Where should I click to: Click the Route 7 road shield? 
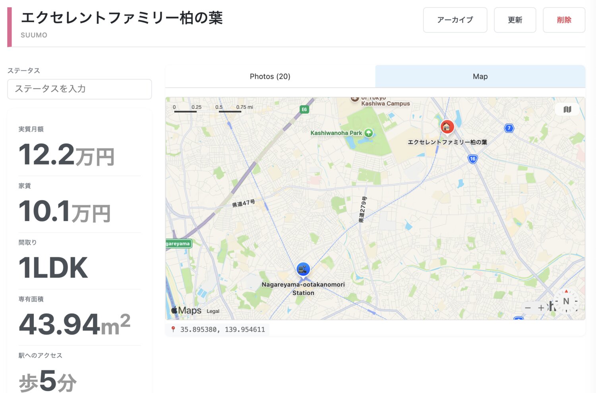click(509, 128)
